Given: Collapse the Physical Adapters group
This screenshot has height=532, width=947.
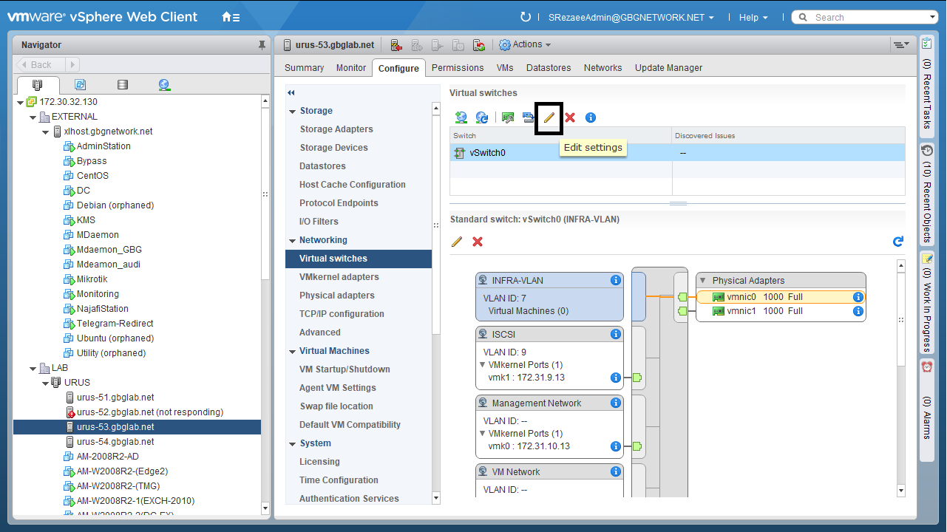Looking at the screenshot, I should point(703,281).
